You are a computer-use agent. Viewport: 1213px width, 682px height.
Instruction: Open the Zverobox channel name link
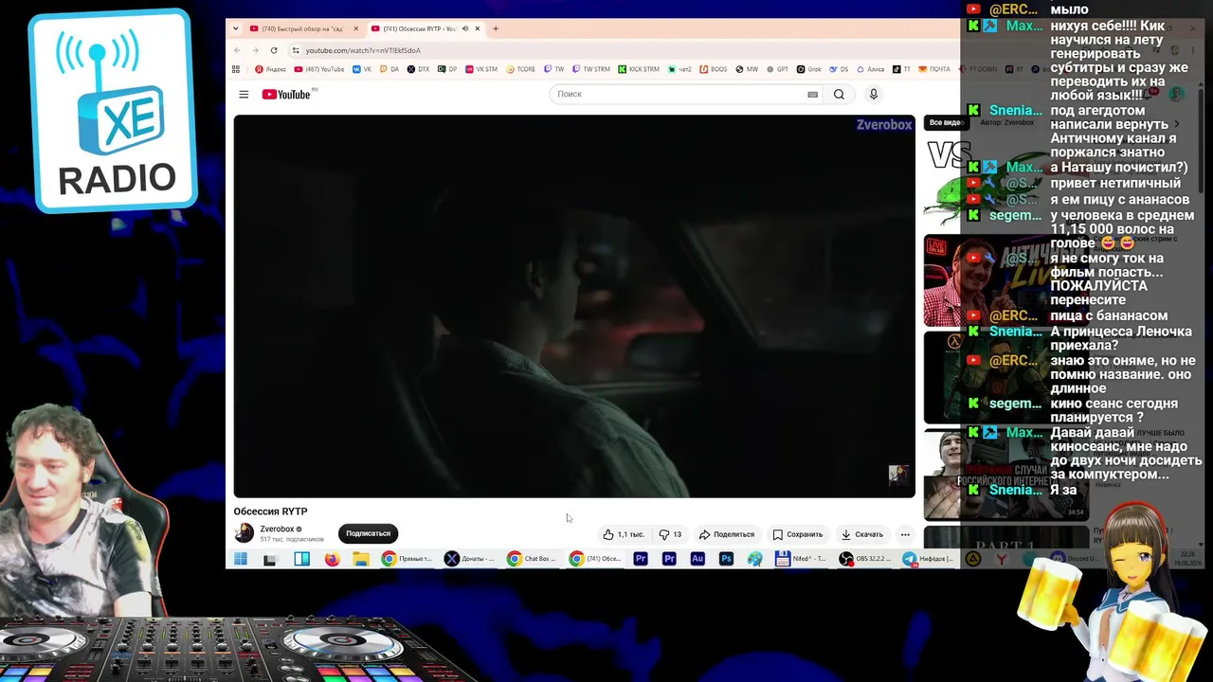277,529
